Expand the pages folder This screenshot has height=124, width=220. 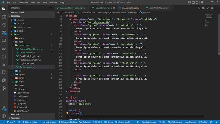click(x=31, y=78)
